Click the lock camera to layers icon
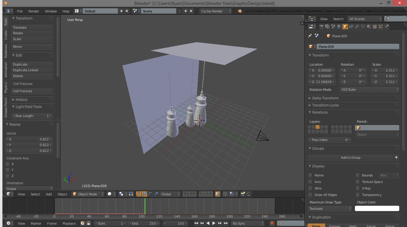407x227 pixels. (218, 194)
